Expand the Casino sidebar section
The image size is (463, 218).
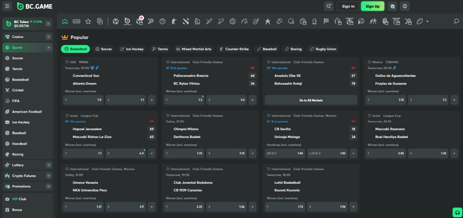[x=49, y=37]
